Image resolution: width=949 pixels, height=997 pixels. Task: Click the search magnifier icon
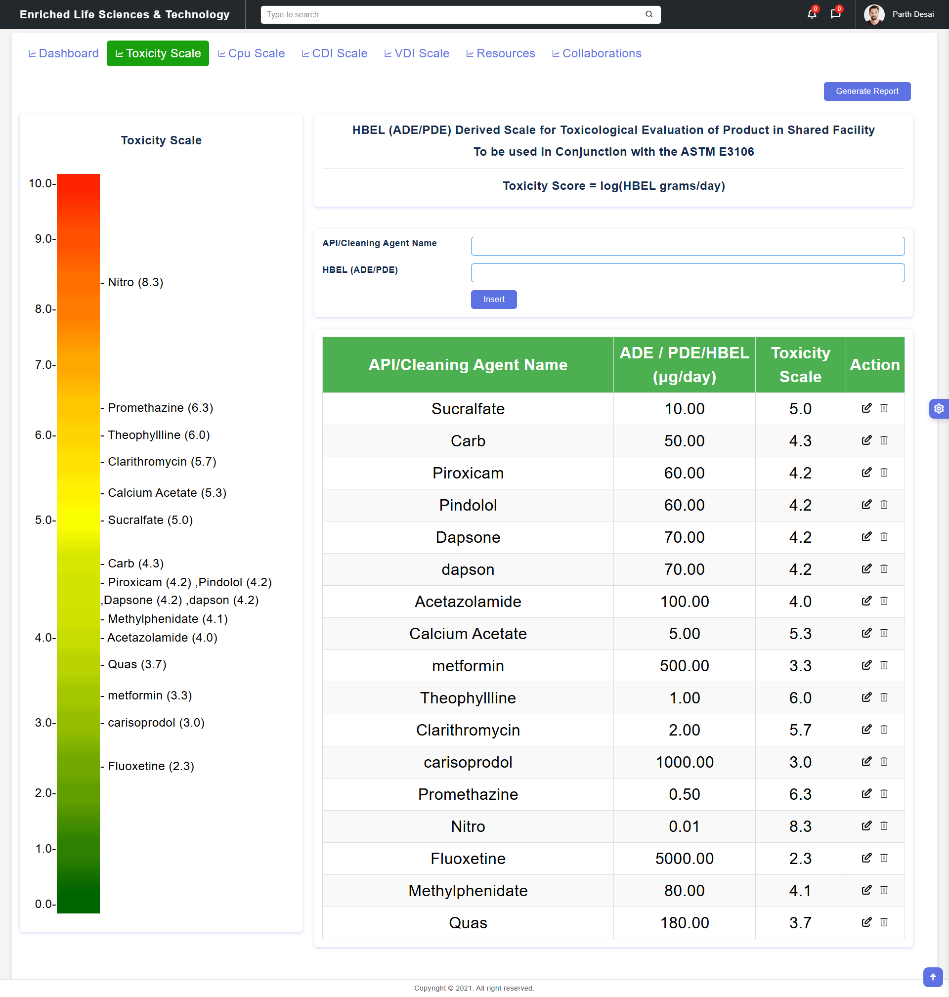point(648,14)
